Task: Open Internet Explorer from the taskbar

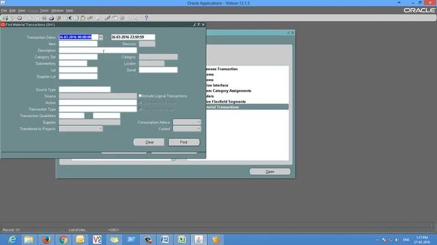Action: click(x=12, y=240)
